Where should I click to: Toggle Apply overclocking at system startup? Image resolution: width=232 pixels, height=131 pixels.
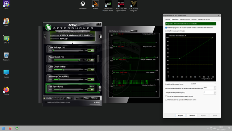click(x=46, y=102)
